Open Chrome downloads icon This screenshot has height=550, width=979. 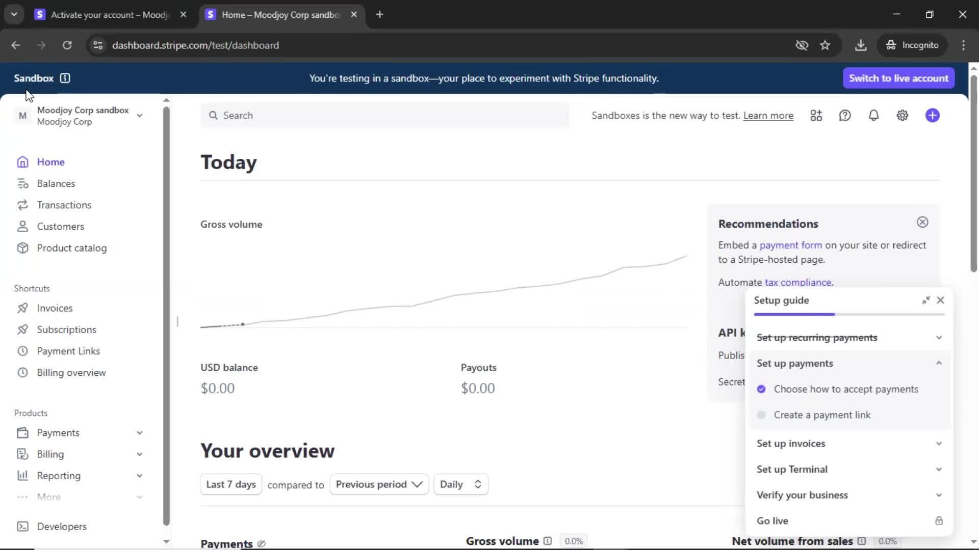click(x=861, y=45)
